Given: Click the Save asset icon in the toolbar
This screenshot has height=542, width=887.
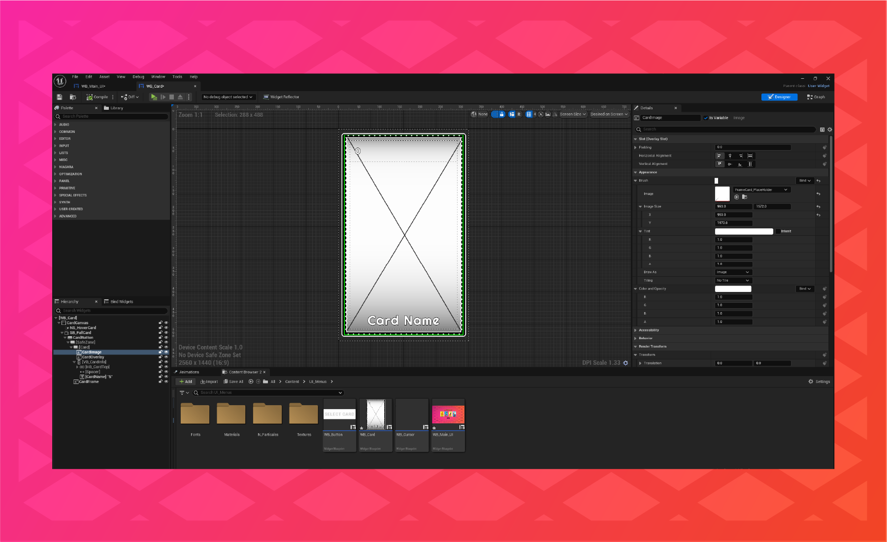Looking at the screenshot, I should coord(60,96).
